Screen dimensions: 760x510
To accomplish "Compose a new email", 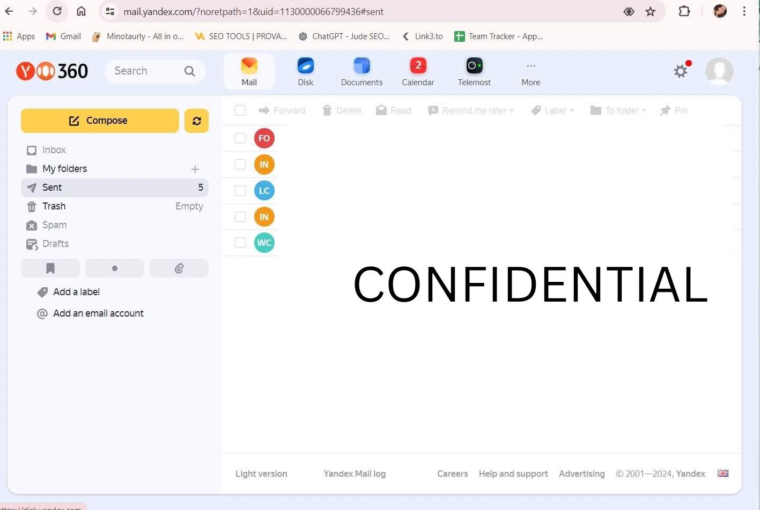I will (100, 121).
